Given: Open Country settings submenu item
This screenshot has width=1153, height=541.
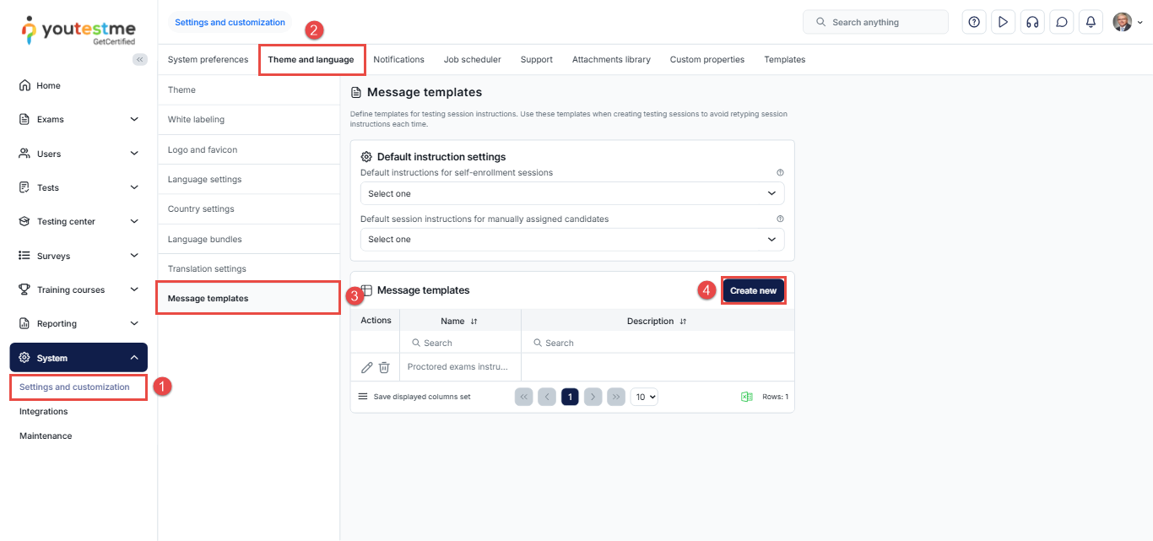Looking at the screenshot, I should [248, 209].
